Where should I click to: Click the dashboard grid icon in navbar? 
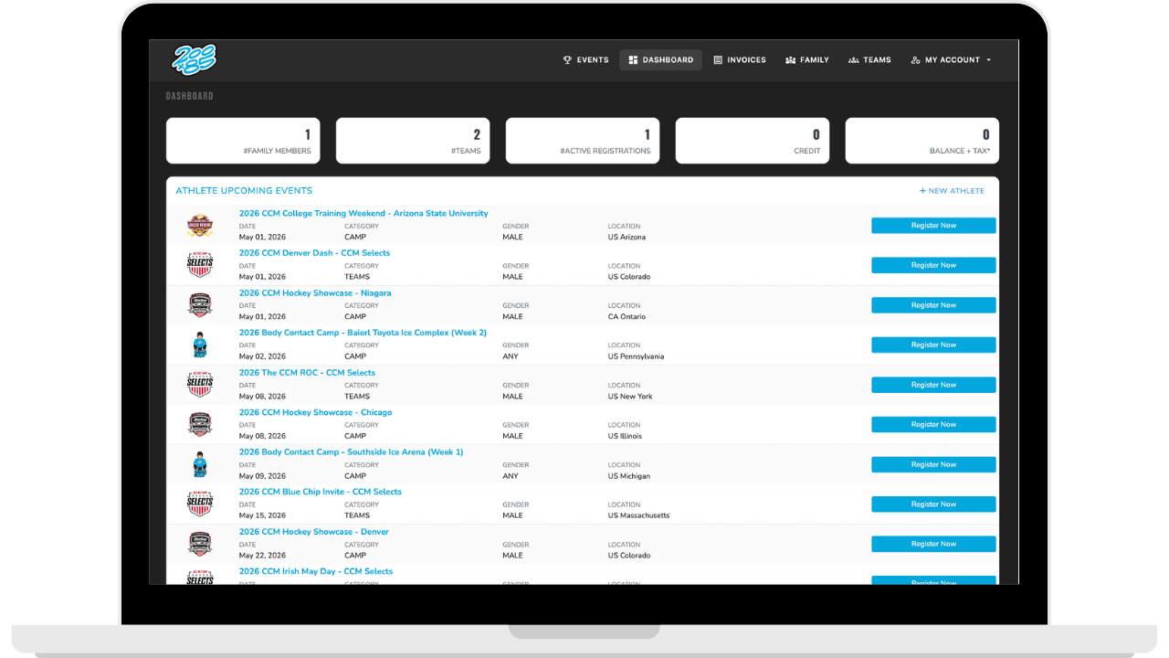pos(633,60)
